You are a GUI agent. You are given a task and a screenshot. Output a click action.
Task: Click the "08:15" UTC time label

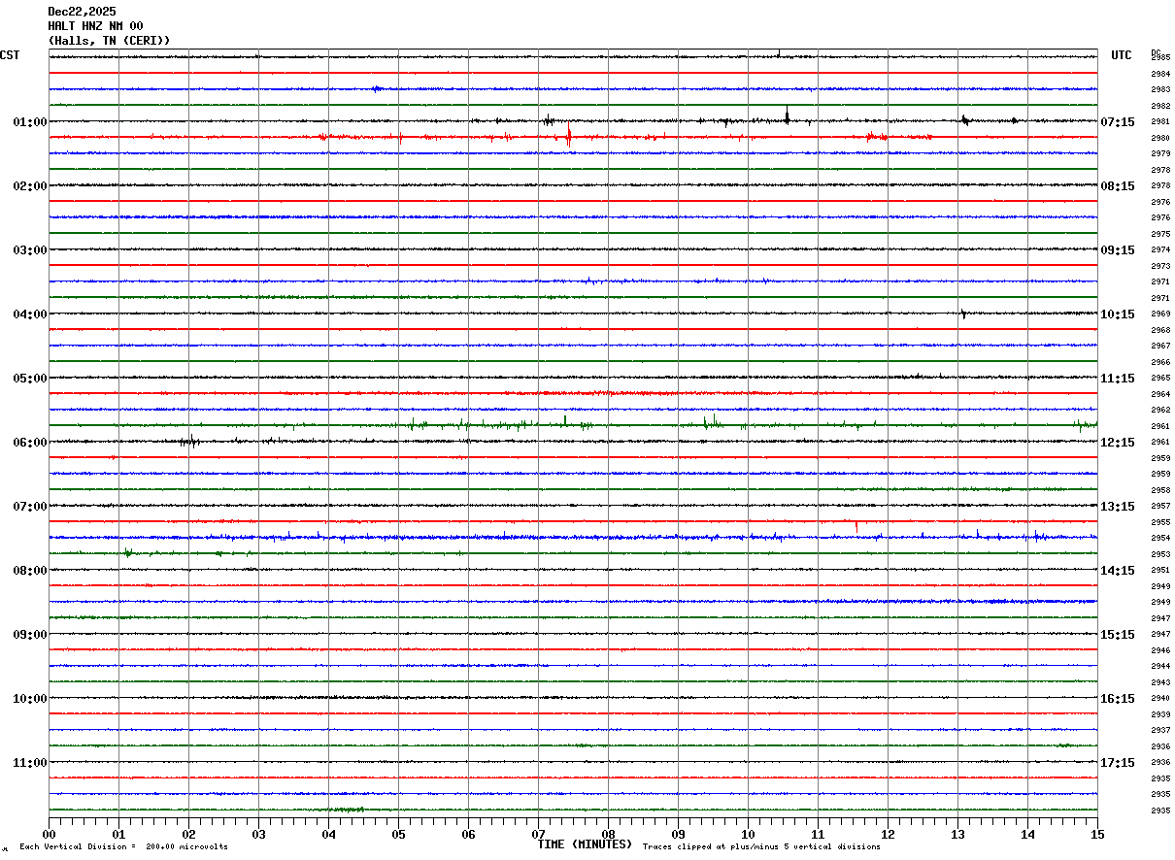click(1118, 186)
